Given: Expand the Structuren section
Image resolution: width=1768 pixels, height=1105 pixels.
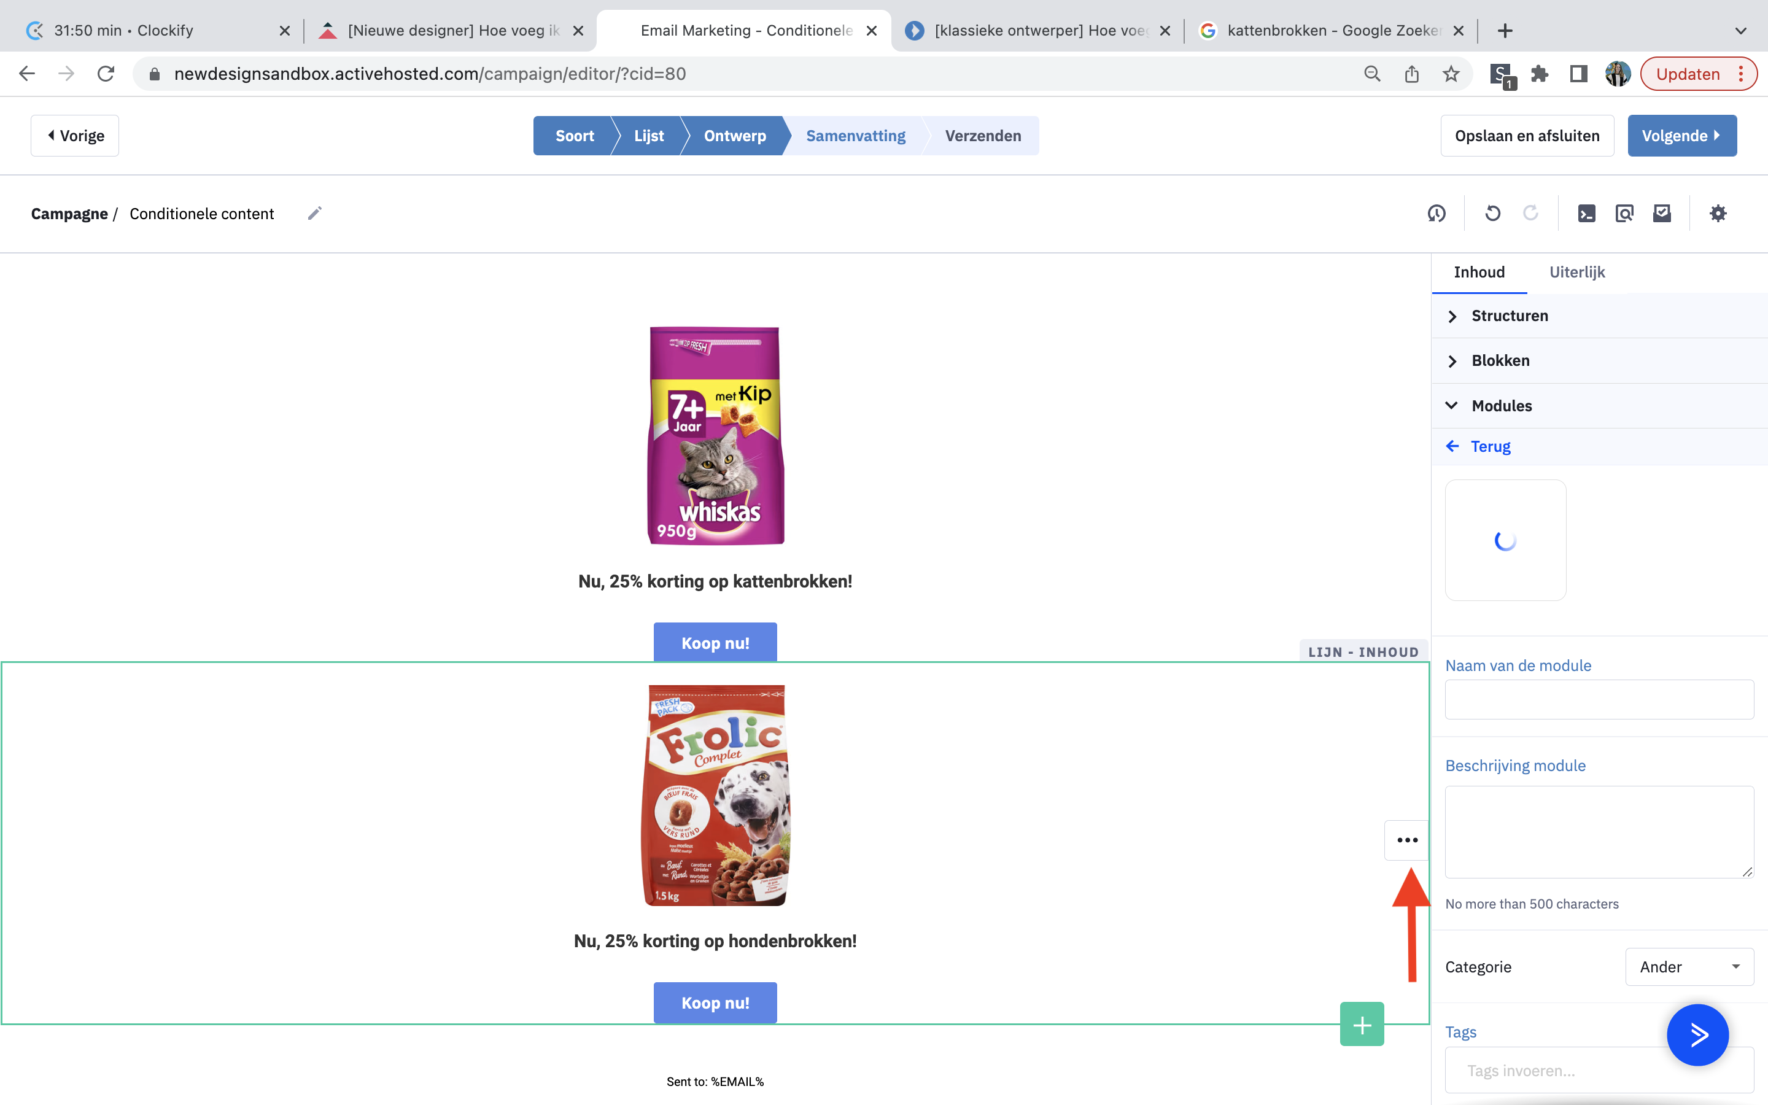Looking at the screenshot, I should (x=1600, y=316).
